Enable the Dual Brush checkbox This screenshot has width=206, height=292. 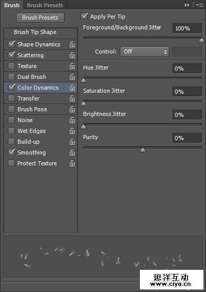click(11, 77)
